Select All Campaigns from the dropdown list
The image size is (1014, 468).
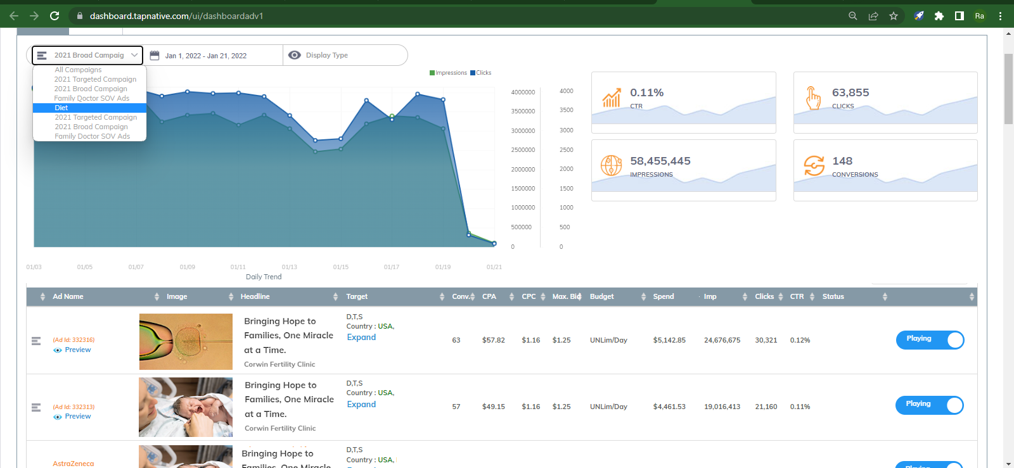tap(78, 70)
